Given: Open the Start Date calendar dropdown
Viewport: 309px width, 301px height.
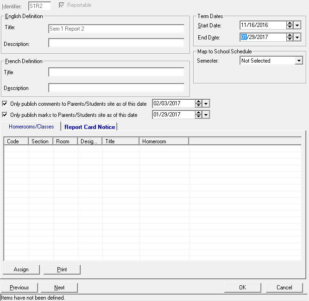Looking at the screenshot, I should point(297,25).
